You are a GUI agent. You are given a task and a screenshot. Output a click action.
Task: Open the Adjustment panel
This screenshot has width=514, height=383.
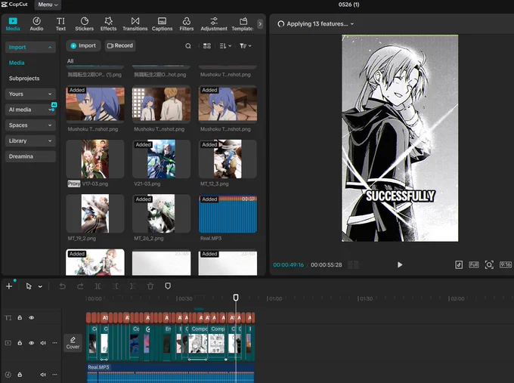point(214,24)
